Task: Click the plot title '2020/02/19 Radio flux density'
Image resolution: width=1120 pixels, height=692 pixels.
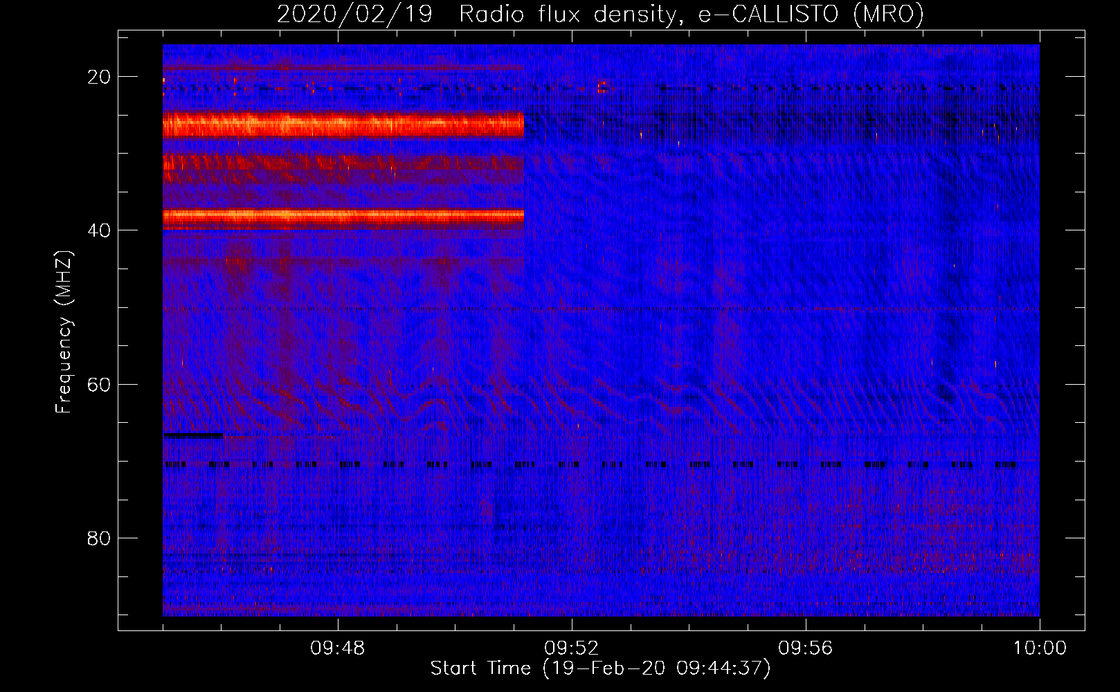Action: pos(600,14)
